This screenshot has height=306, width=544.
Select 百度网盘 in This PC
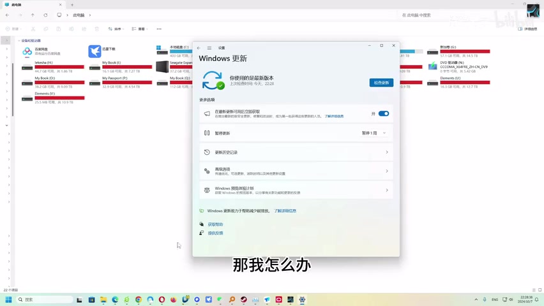pos(52,51)
